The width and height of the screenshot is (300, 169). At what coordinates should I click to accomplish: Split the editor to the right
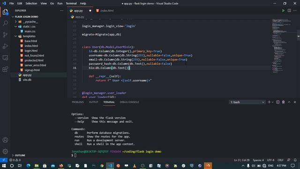289,10
